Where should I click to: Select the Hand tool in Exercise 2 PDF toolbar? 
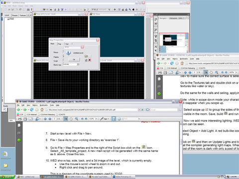[x=211, y=73]
